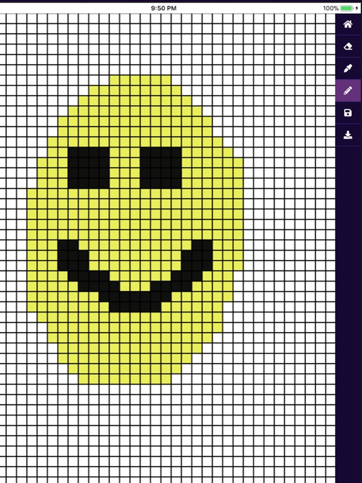The height and width of the screenshot is (483, 362).
Task: Save the drawing with floppy icon
Action: pyautogui.click(x=348, y=113)
